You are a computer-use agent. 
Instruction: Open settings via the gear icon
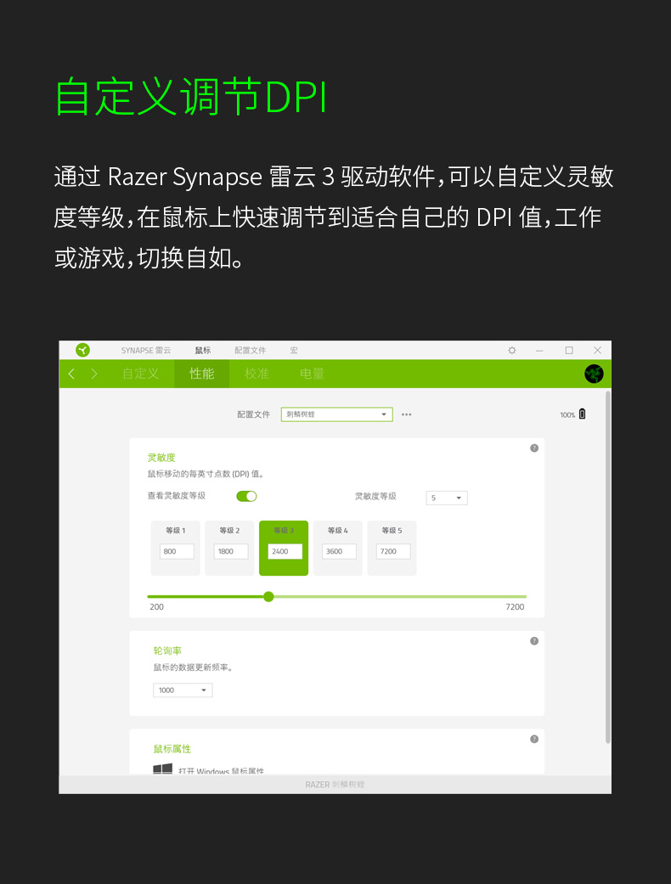point(512,350)
